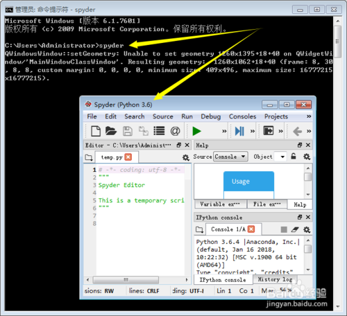
Task: Switch to the History log tab
Action: coord(275,279)
